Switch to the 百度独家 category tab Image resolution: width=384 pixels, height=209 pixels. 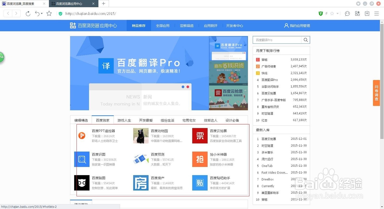coord(103,120)
